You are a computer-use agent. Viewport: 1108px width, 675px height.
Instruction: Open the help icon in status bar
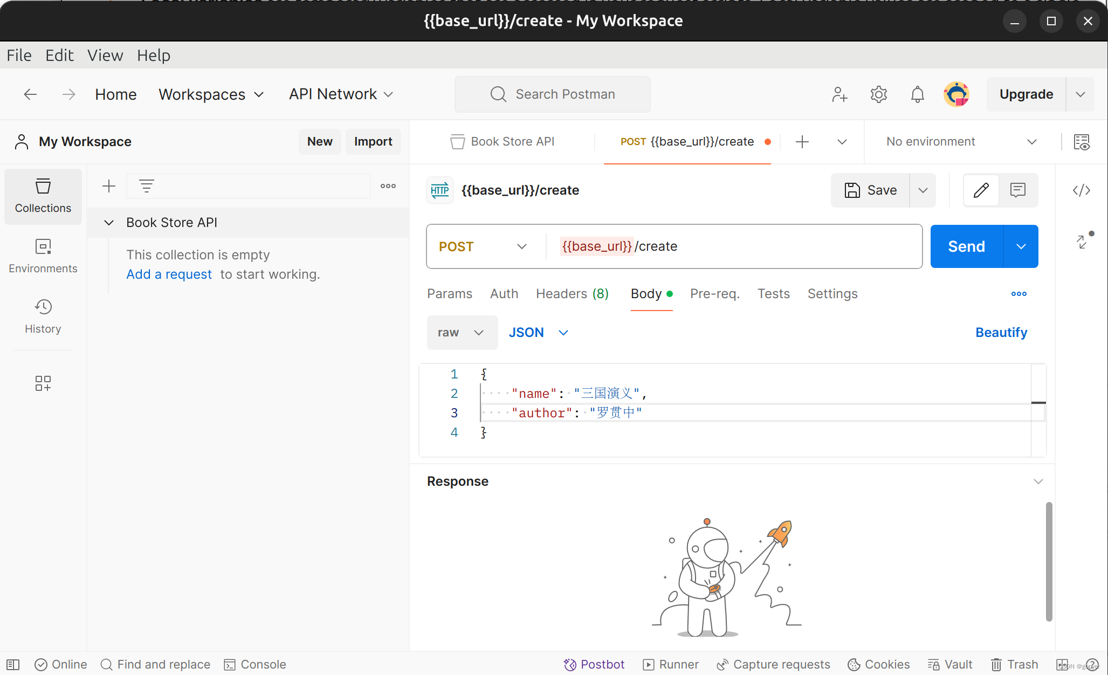tap(1092, 664)
